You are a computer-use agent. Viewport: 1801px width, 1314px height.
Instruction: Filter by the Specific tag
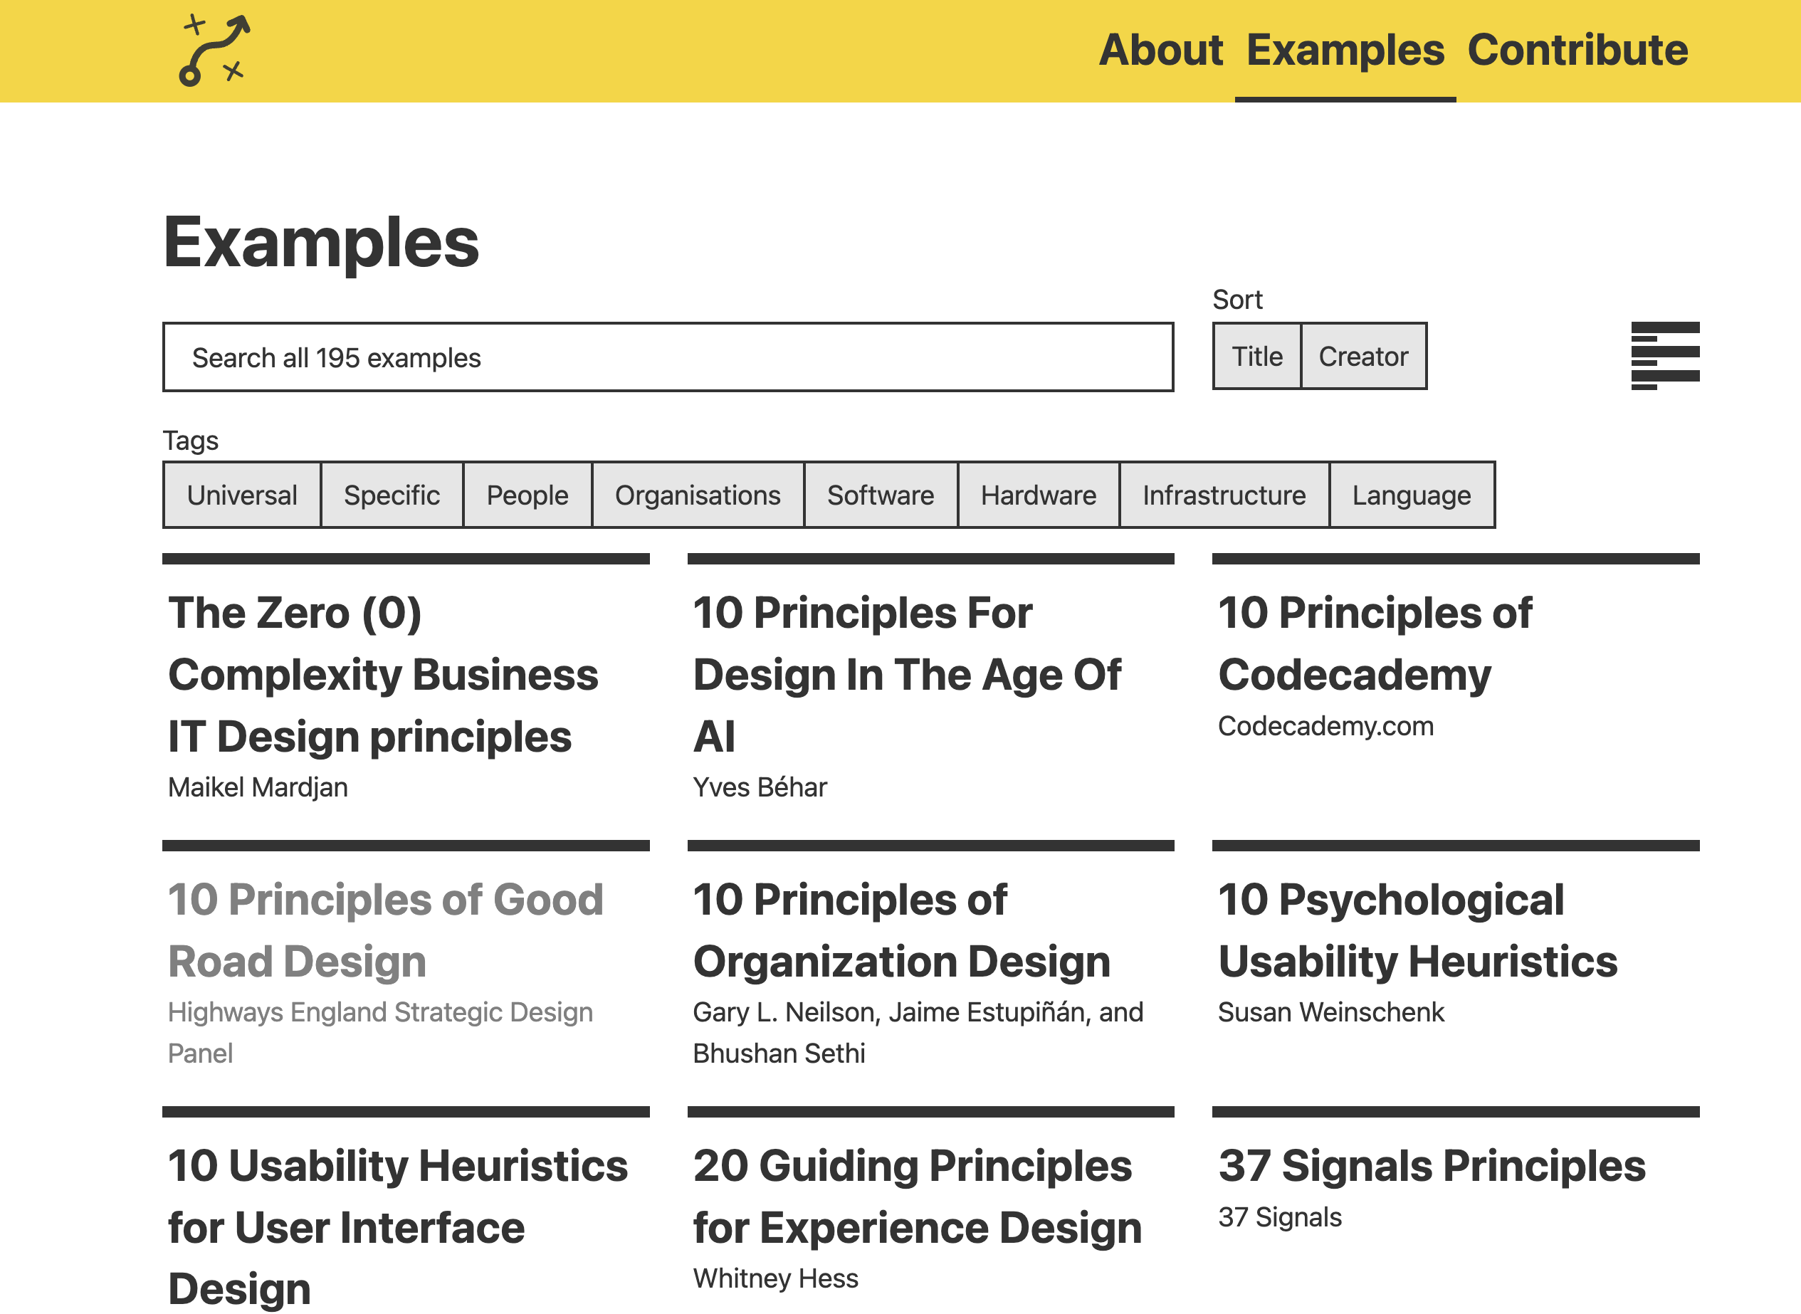392,495
